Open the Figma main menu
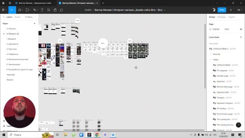 pyautogui.click(x=3, y=10)
